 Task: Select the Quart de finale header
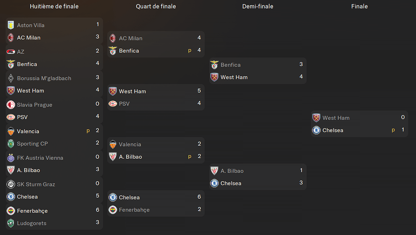coord(156,6)
